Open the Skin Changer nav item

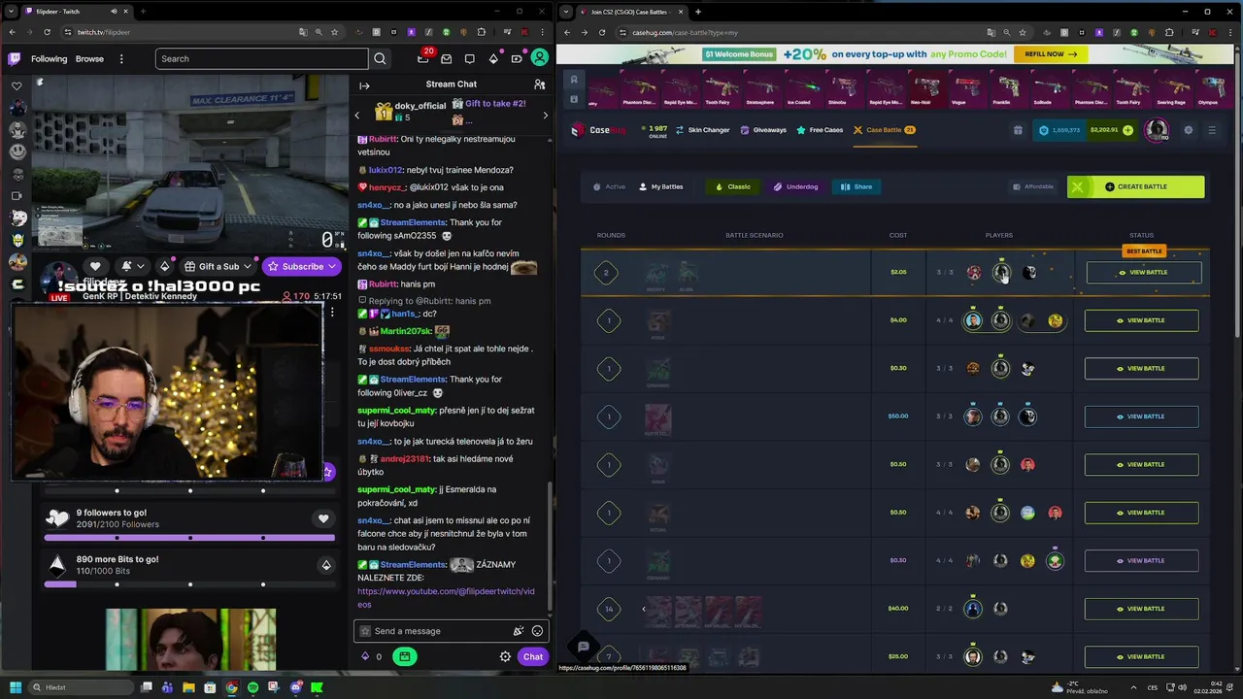702,130
